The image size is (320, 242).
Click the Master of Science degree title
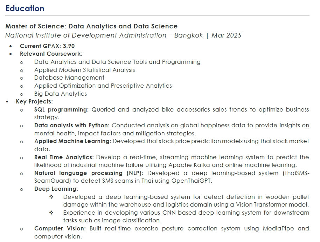(91, 26)
